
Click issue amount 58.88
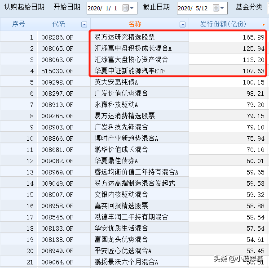click(x=256, y=206)
